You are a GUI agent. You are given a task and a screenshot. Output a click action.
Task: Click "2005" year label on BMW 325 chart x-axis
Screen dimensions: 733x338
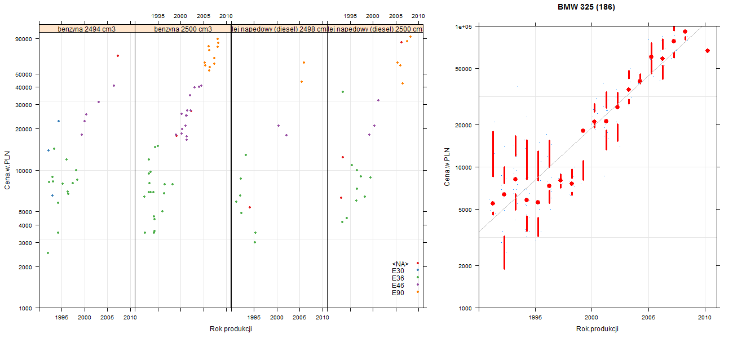pyautogui.click(x=648, y=318)
